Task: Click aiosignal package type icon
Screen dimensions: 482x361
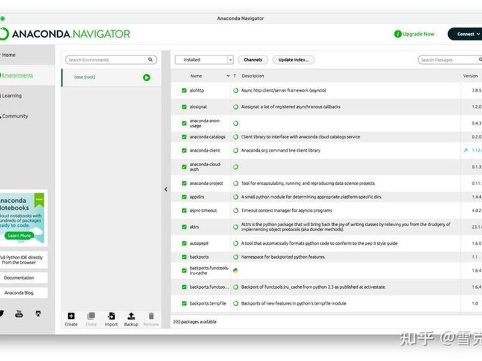Action: (236, 107)
